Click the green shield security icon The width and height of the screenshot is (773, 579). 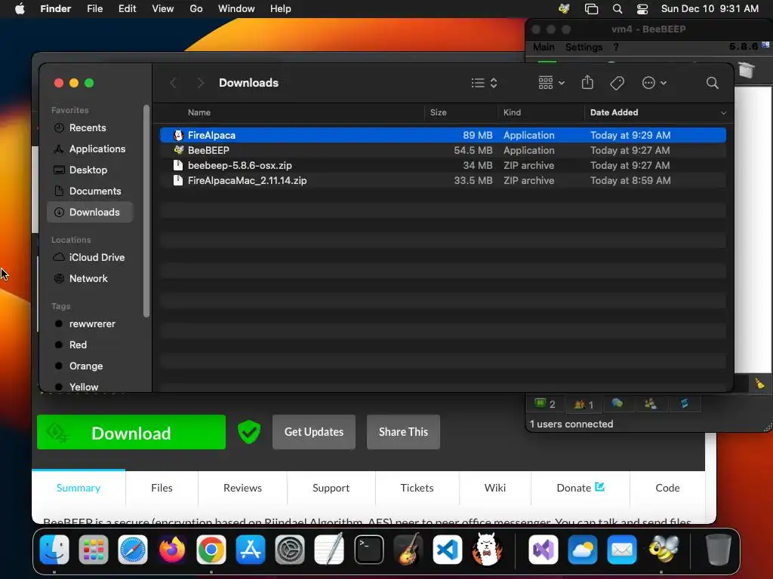249,432
